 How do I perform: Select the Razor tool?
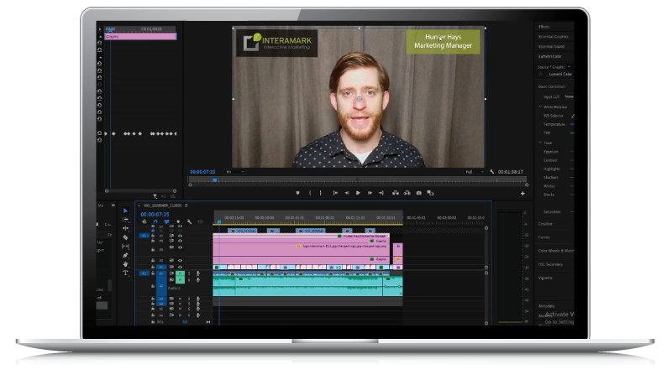tap(125, 237)
